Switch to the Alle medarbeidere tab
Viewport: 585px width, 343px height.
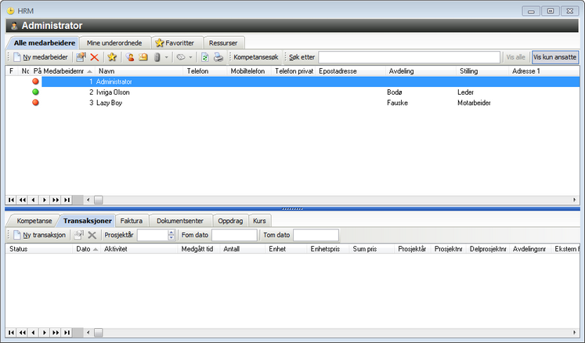(x=44, y=43)
